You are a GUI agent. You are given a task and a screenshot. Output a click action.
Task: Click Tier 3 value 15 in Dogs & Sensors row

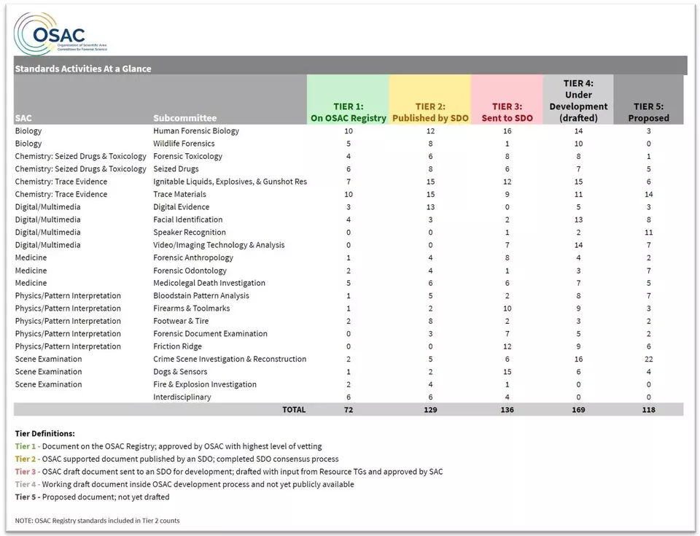tap(507, 372)
